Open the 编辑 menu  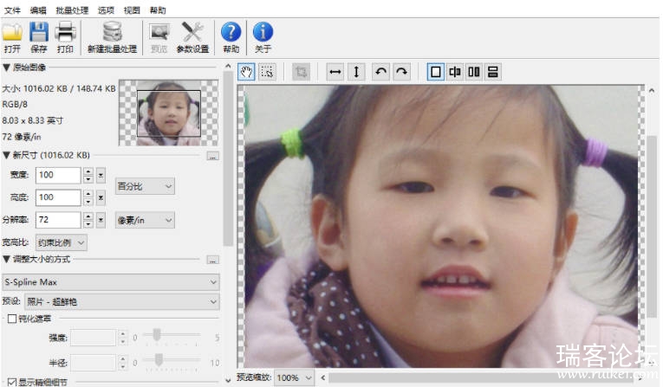pyautogui.click(x=38, y=10)
